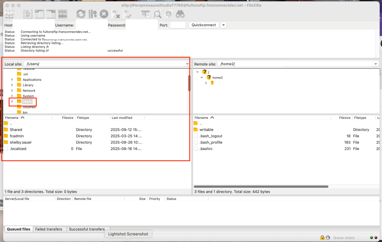
Task: Expand the Applications folder in local tree
Action: point(12,80)
